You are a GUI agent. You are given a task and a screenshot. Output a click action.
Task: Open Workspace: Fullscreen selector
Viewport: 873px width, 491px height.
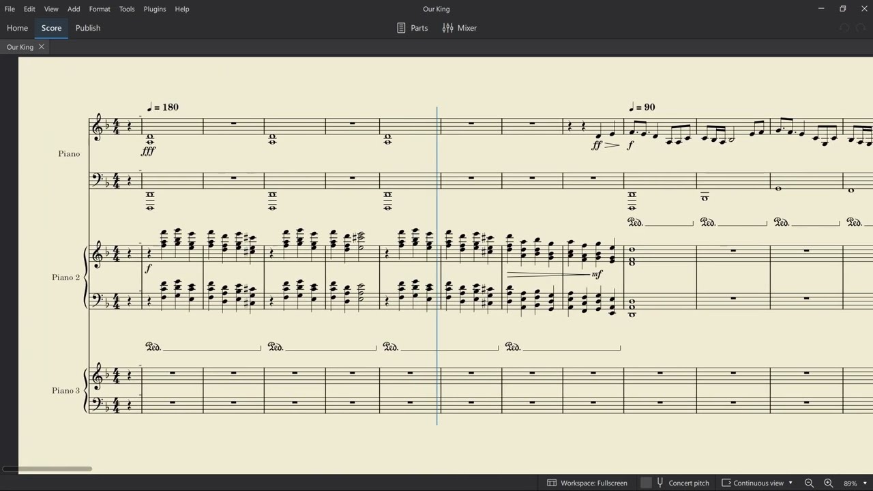[587, 483]
